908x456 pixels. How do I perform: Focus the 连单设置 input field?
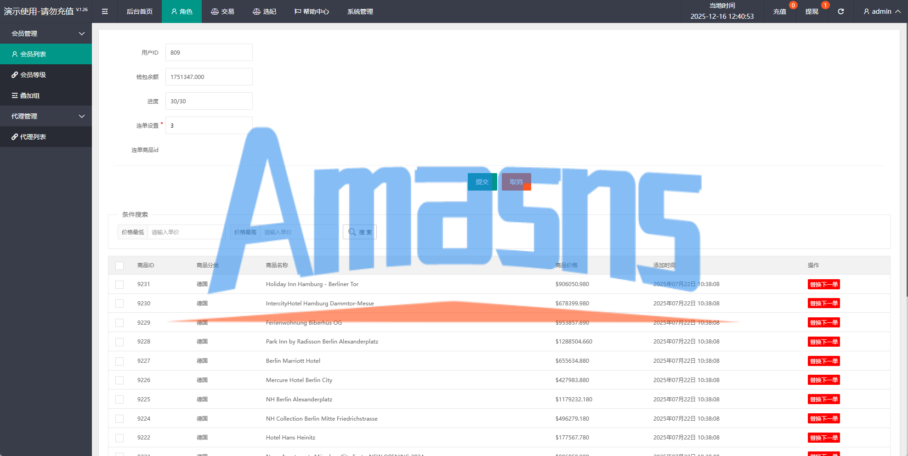point(209,125)
